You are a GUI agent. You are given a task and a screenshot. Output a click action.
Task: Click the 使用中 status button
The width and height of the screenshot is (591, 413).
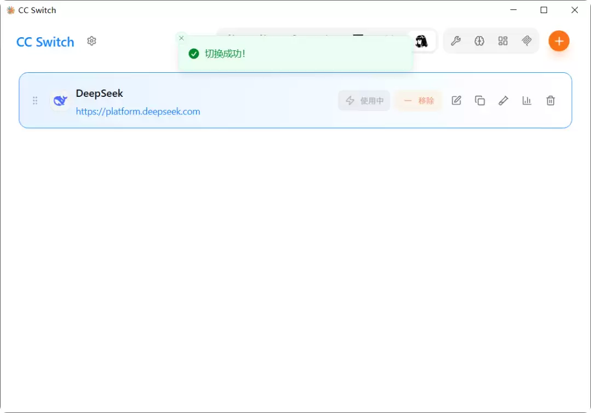click(364, 101)
